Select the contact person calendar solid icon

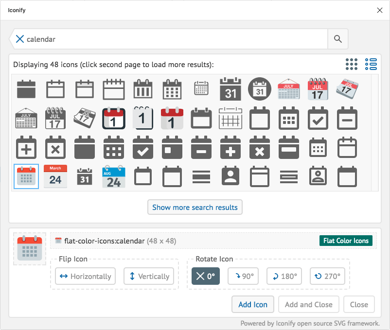230,176
